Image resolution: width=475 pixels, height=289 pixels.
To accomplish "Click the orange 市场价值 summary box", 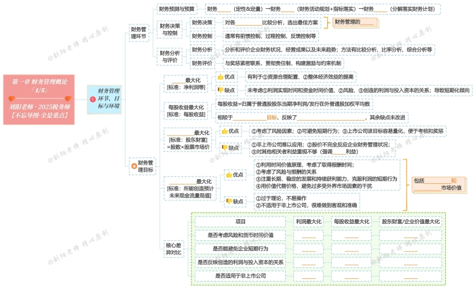I will 438,185.
